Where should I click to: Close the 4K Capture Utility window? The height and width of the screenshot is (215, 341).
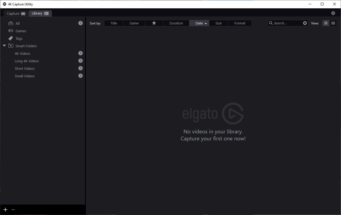coord(335,4)
